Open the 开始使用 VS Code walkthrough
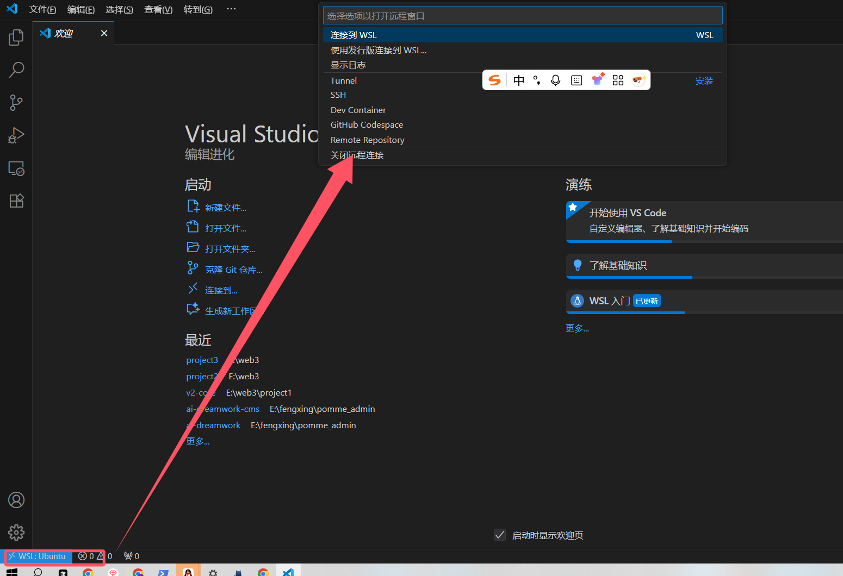The image size is (843, 576). click(x=704, y=221)
